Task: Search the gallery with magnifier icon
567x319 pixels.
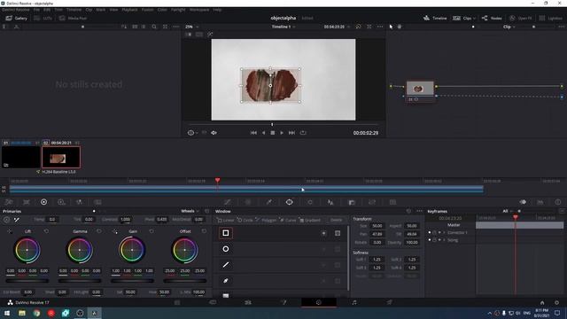Action: click(x=154, y=27)
